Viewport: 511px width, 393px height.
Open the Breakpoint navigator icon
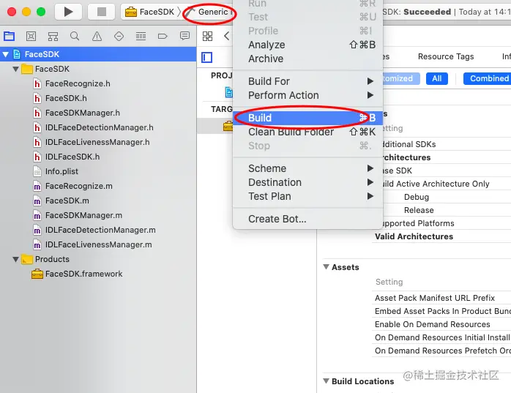(163, 36)
